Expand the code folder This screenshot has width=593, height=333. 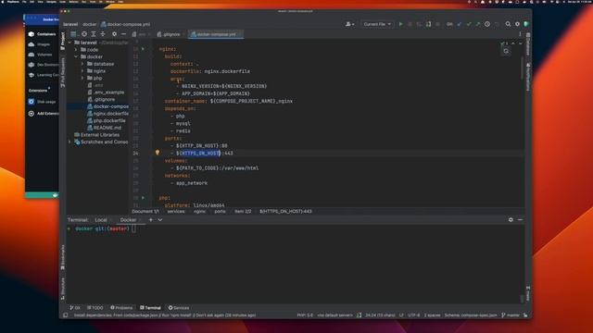point(76,50)
